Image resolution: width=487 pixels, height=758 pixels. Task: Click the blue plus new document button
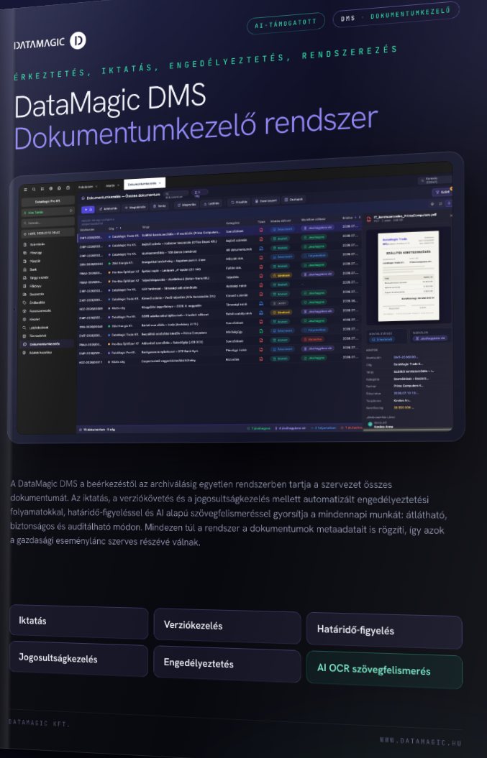(88, 209)
